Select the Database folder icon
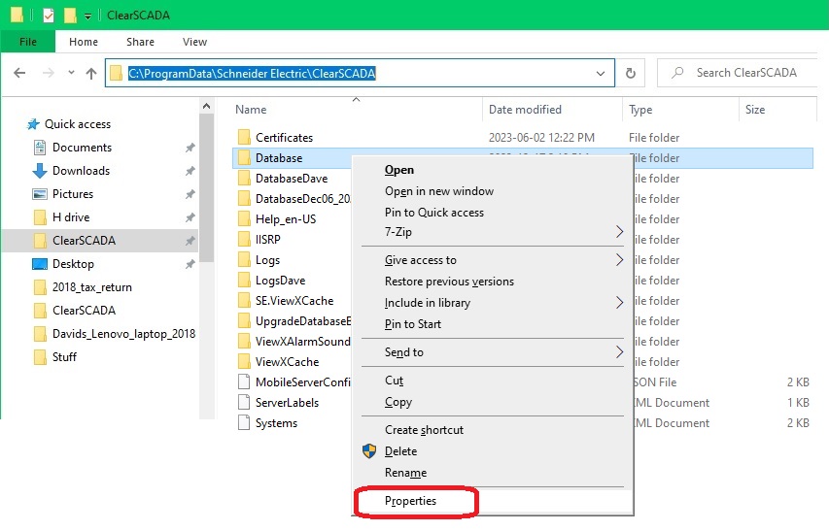The height and width of the screenshot is (531, 829). click(244, 158)
